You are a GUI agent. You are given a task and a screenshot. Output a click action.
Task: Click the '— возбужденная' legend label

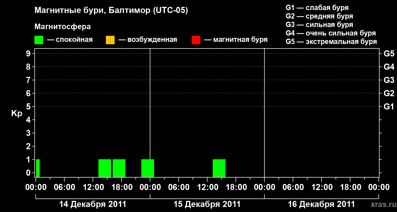click(148, 40)
